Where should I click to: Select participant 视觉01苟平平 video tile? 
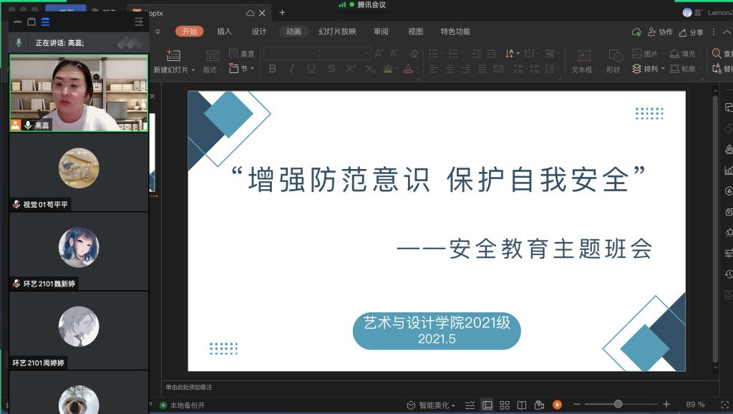tap(78, 172)
